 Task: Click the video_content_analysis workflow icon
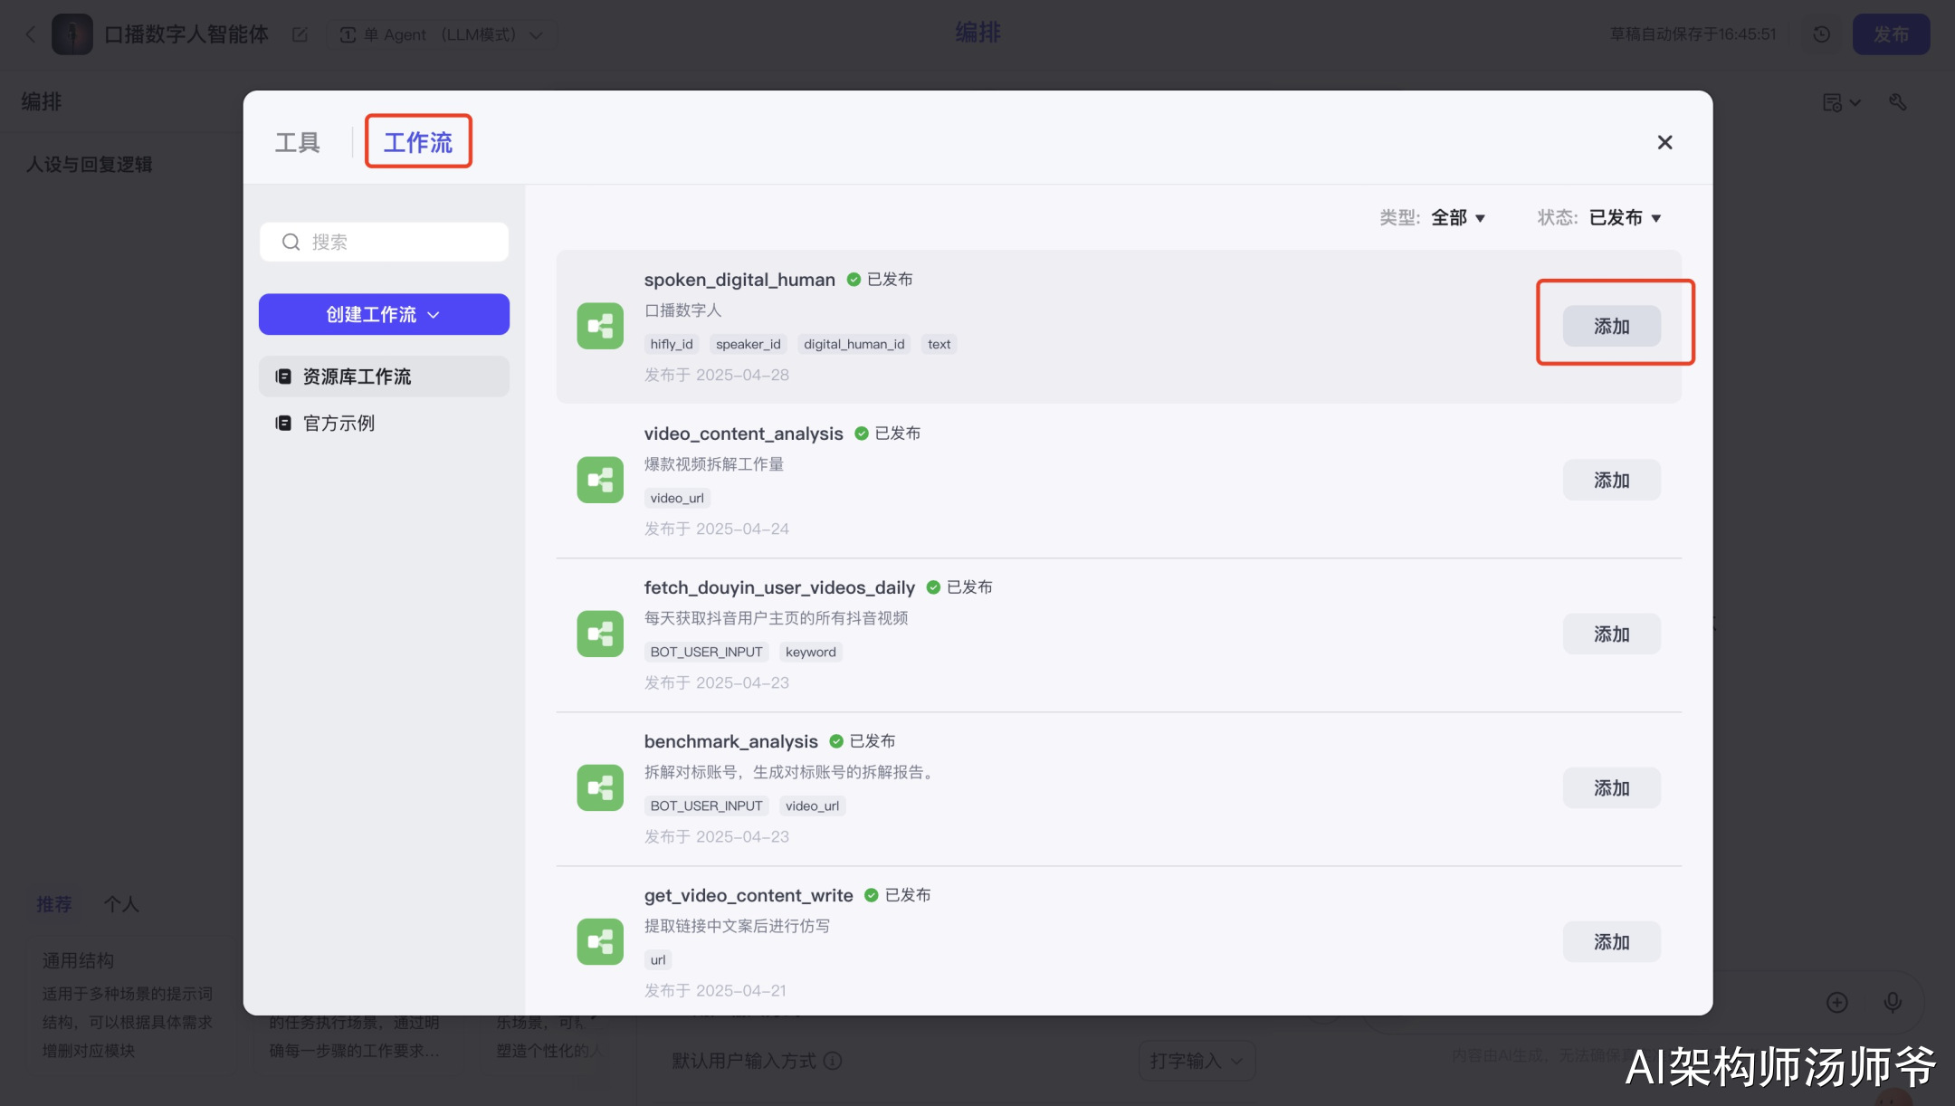[x=600, y=480]
